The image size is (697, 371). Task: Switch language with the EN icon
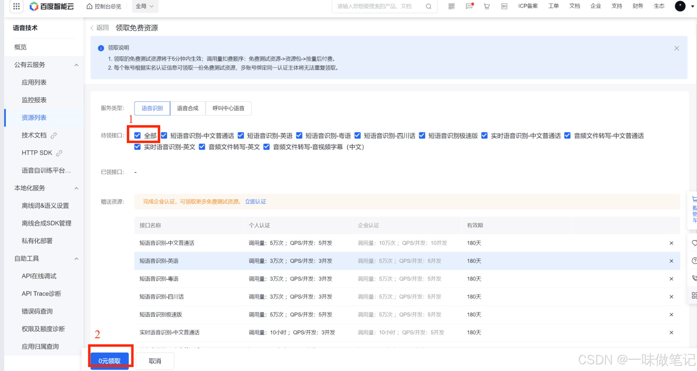504,6
